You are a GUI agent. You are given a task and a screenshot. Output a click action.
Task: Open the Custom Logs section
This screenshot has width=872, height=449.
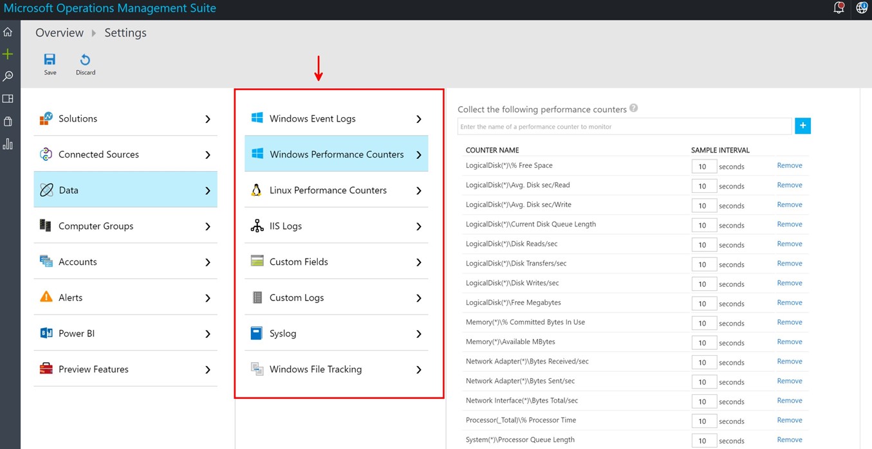click(336, 297)
